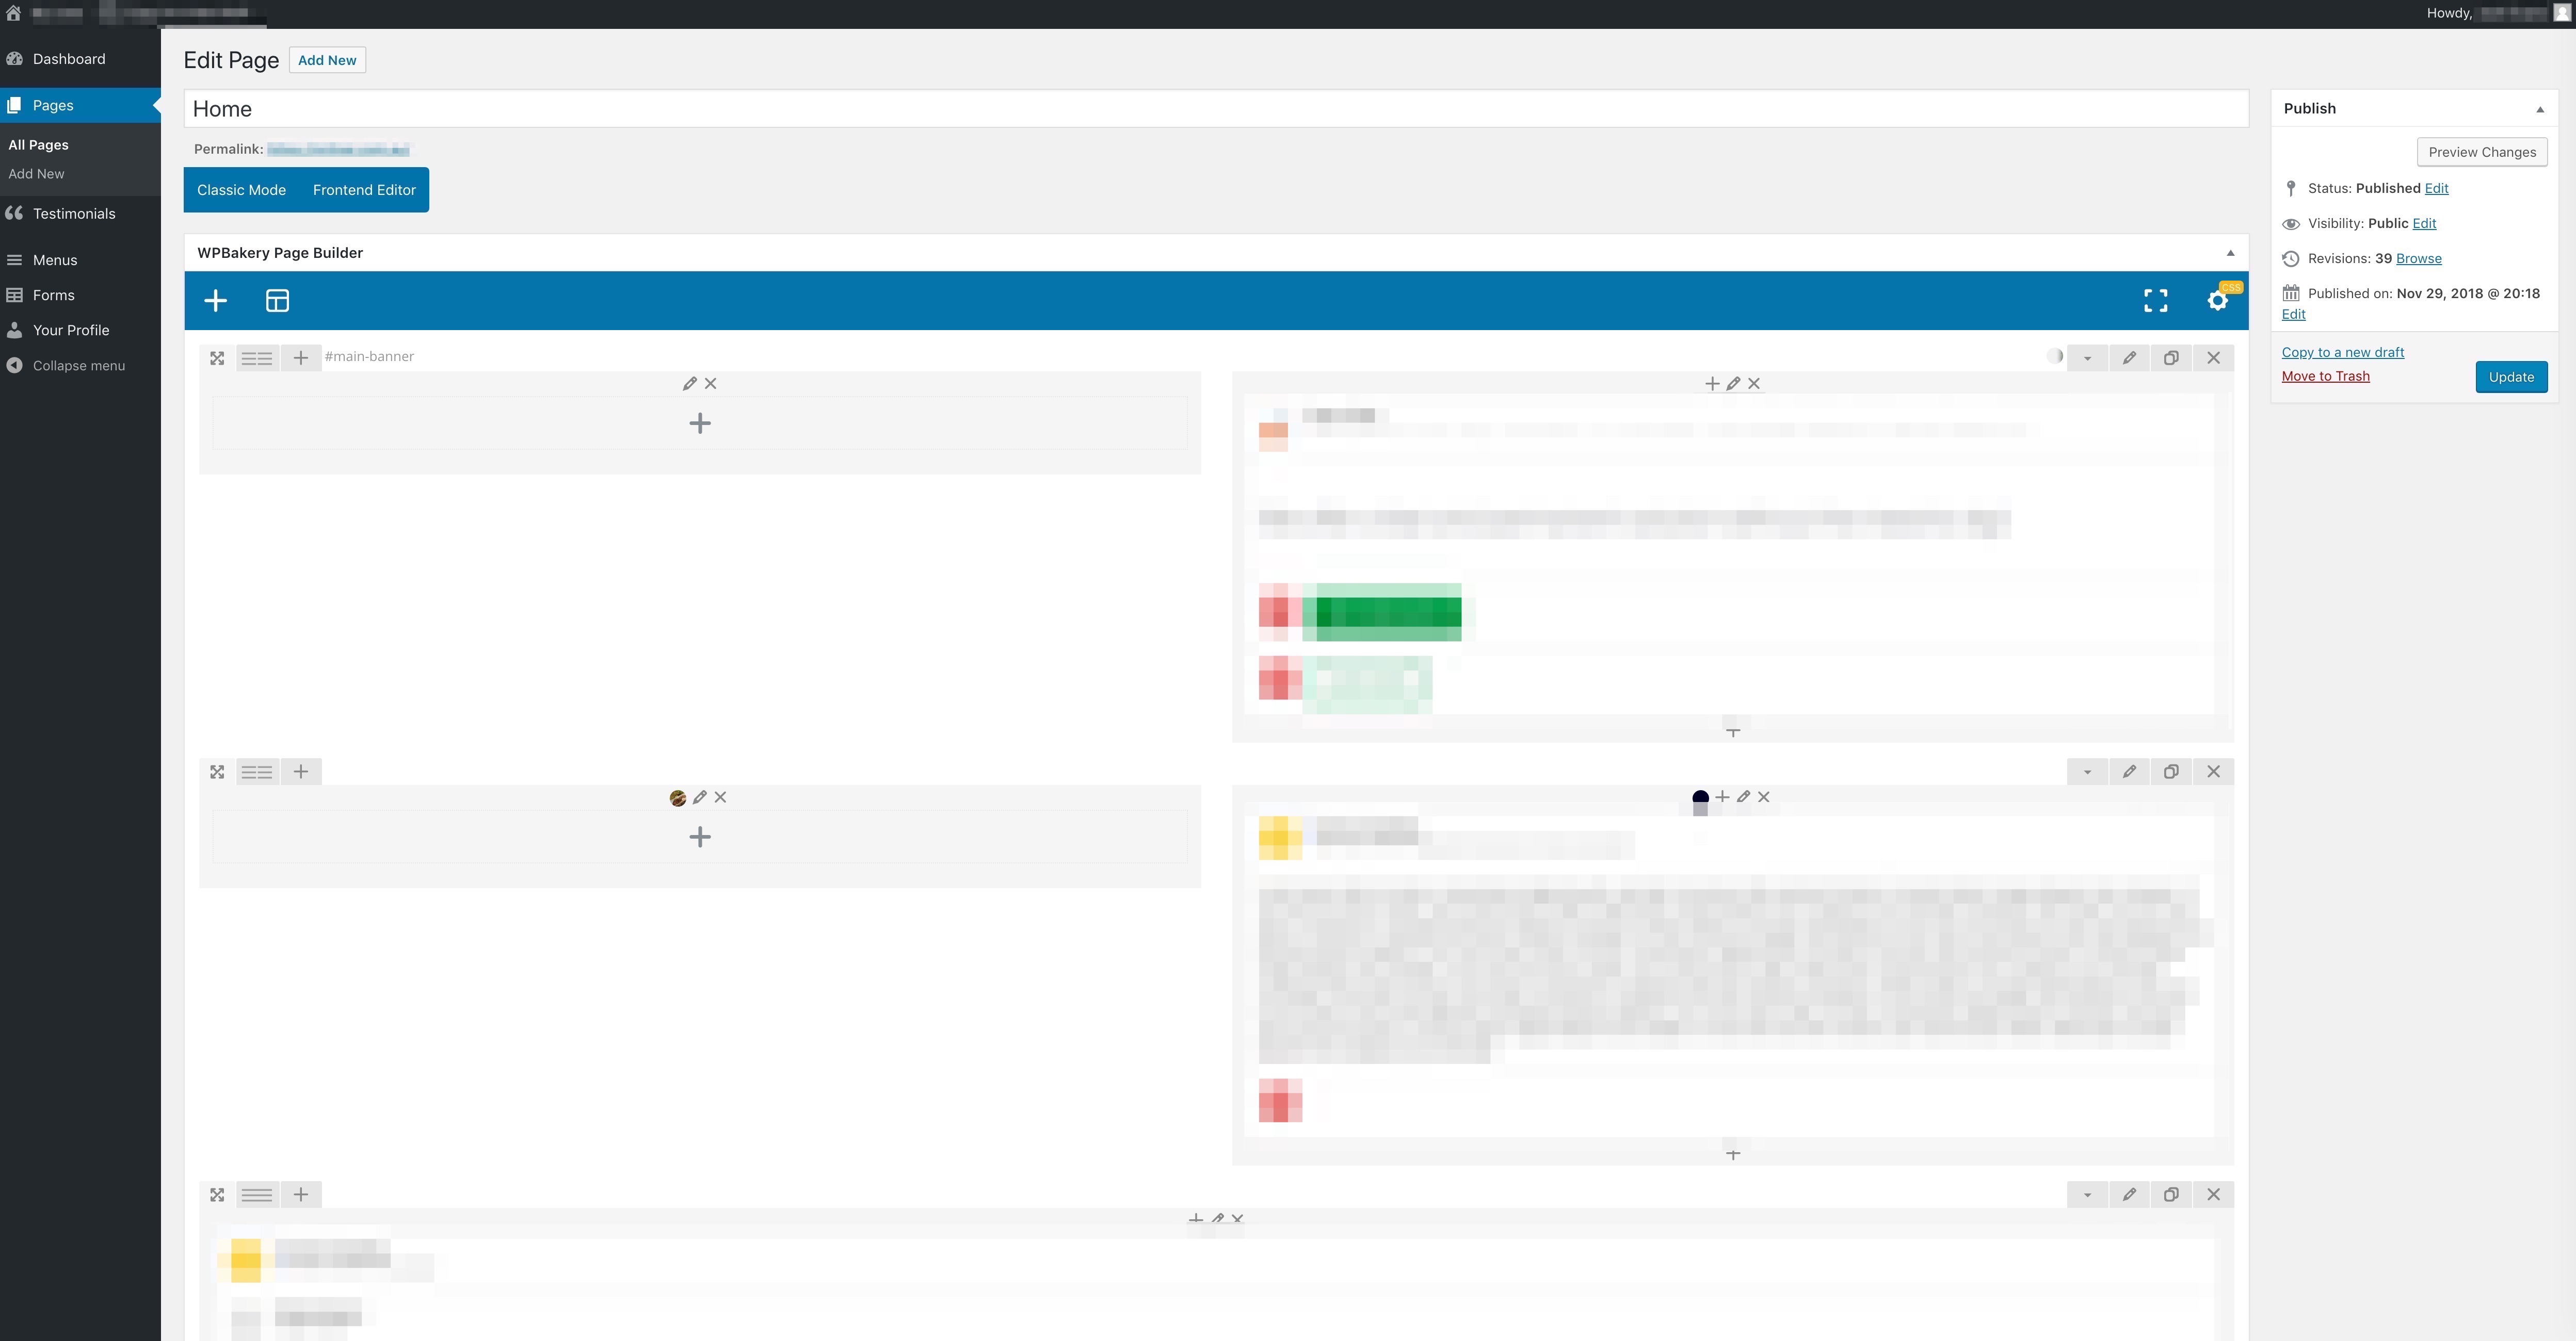Image resolution: width=2576 pixels, height=1341 pixels.
Task: Click the Add Element plus in blue toolbar
Action: click(215, 301)
